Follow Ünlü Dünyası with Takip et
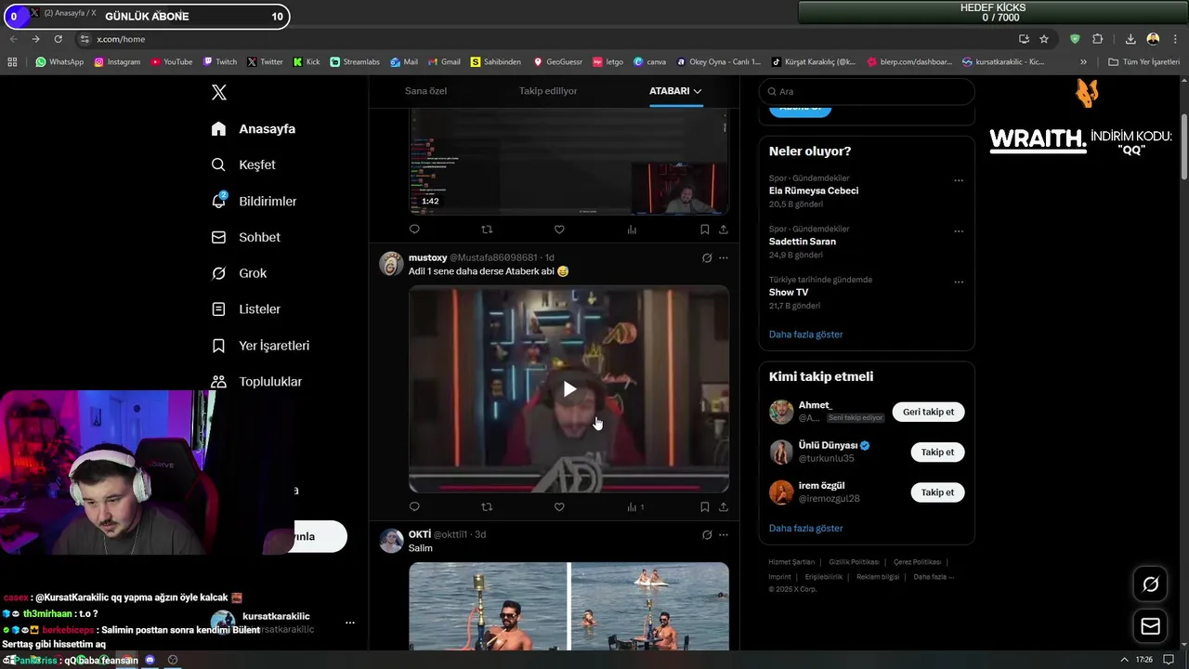 coord(937,453)
